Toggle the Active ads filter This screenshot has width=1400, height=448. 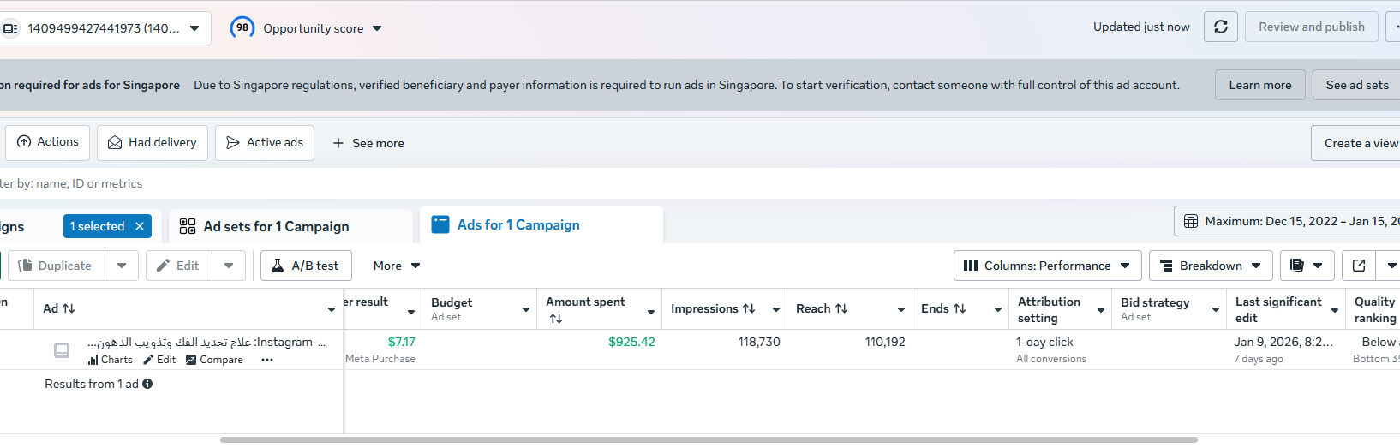(x=265, y=143)
